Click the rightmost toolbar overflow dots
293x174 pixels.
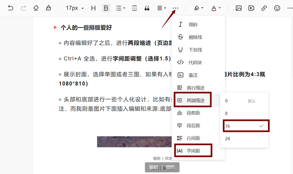click(290, 8)
